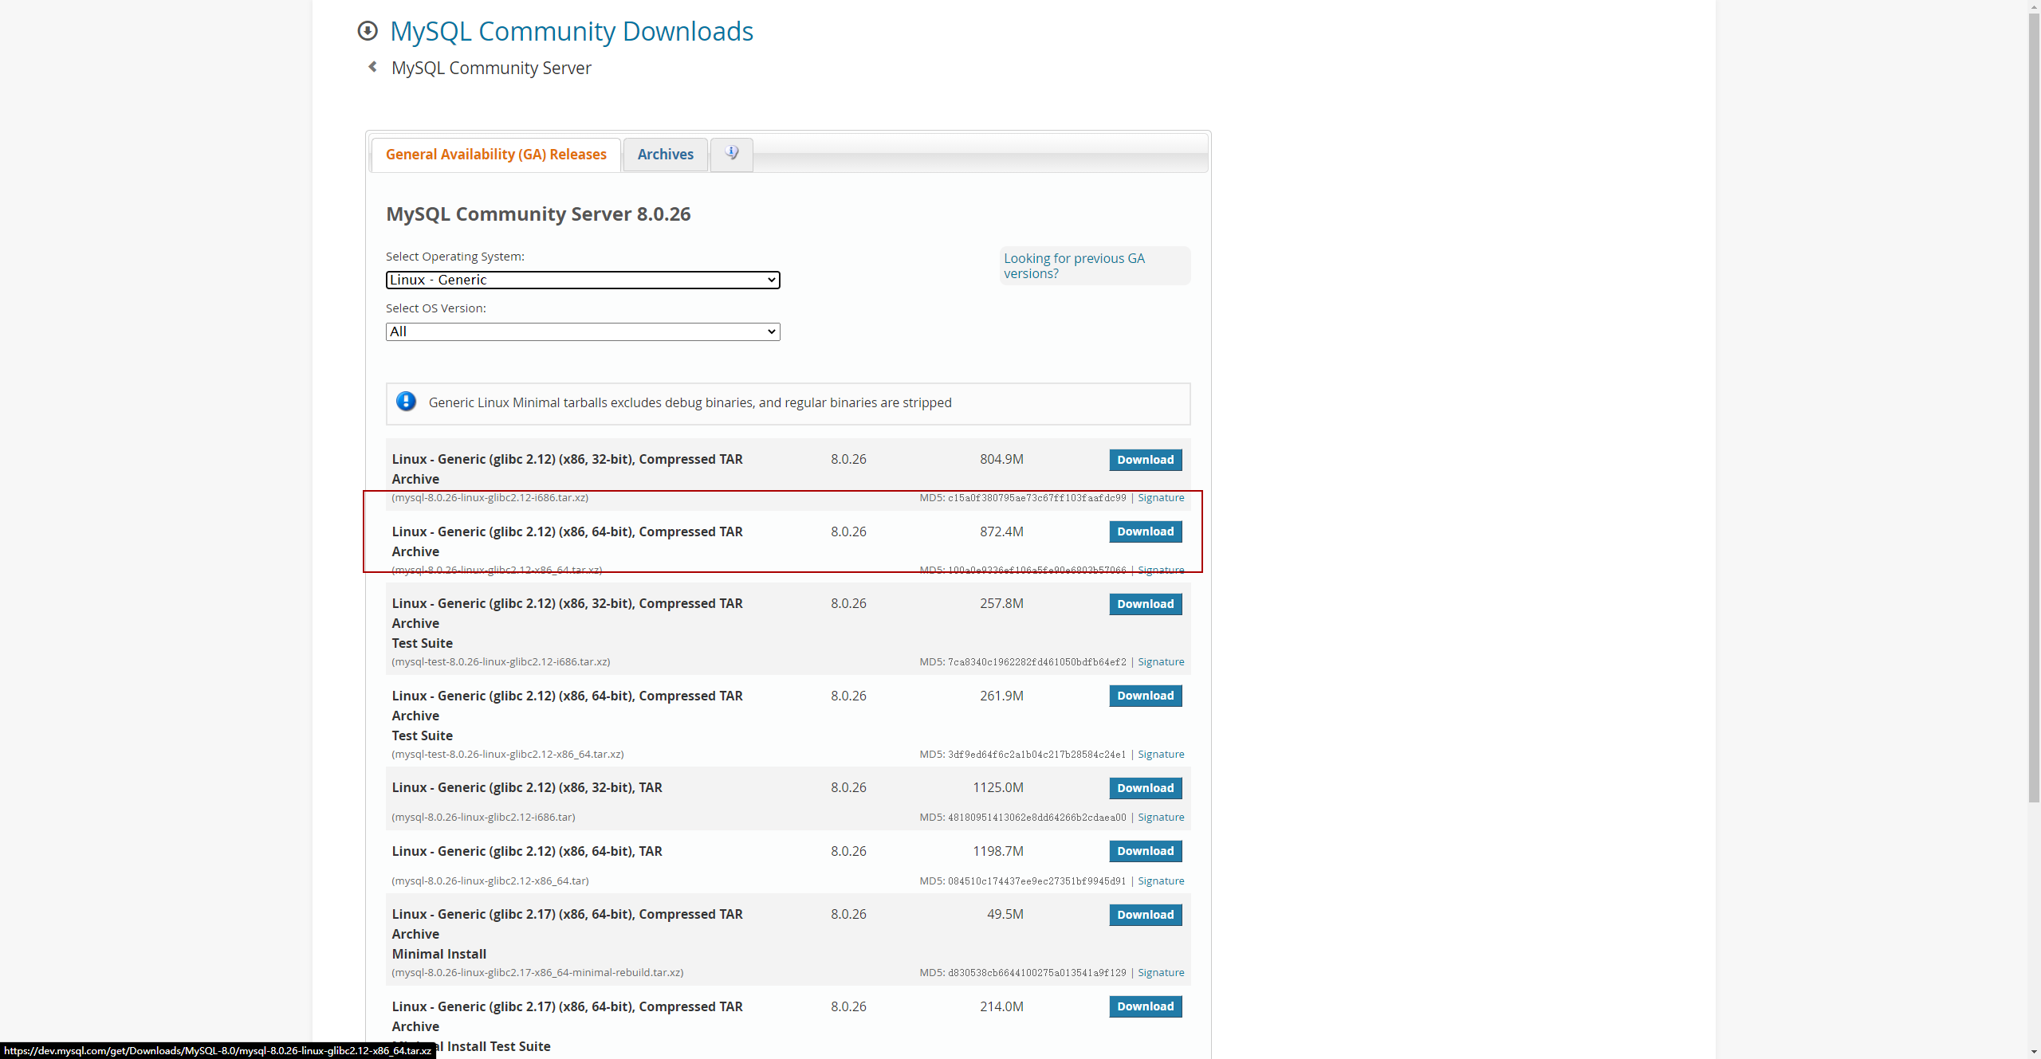Click filename (mysql-test-8.0.26-linux-glibc2.12-x86_64.tar.xz)
2041x1059 pixels.
(508, 754)
